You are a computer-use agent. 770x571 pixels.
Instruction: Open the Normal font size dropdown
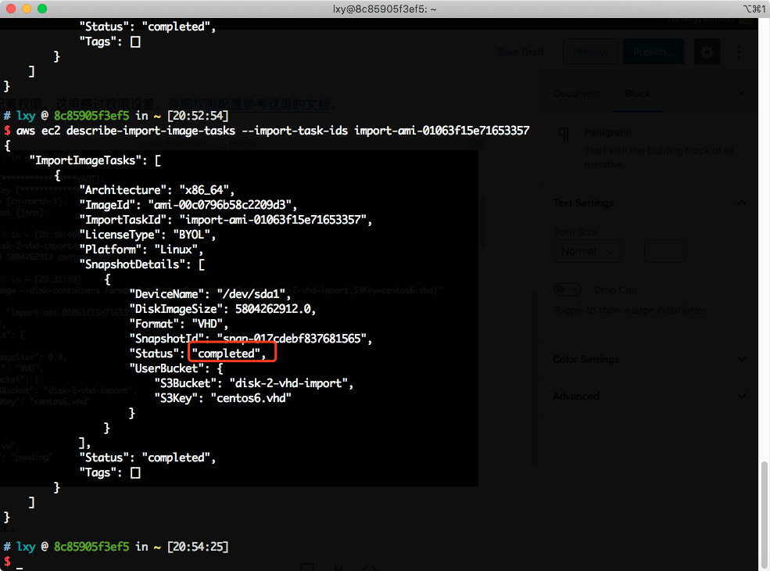(x=587, y=251)
